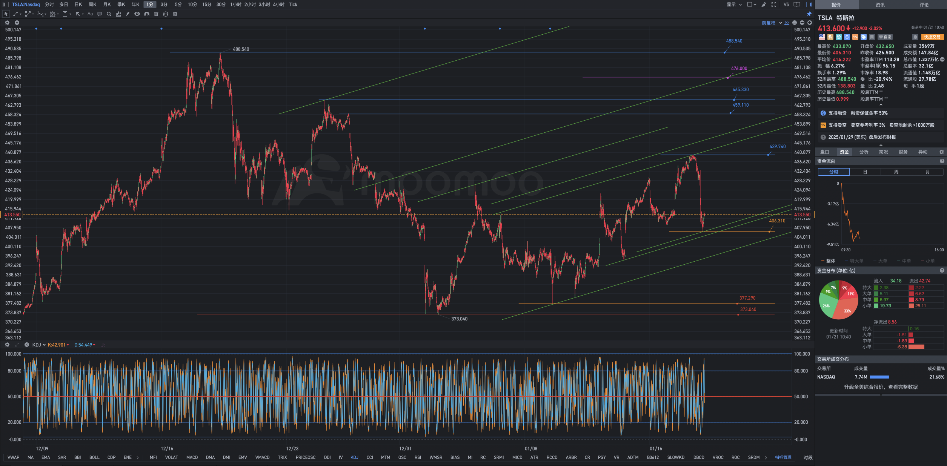This screenshot has height=466, width=947.
Task: Open the candlestick ruler measurement tool
Action: pyautogui.click(x=118, y=14)
